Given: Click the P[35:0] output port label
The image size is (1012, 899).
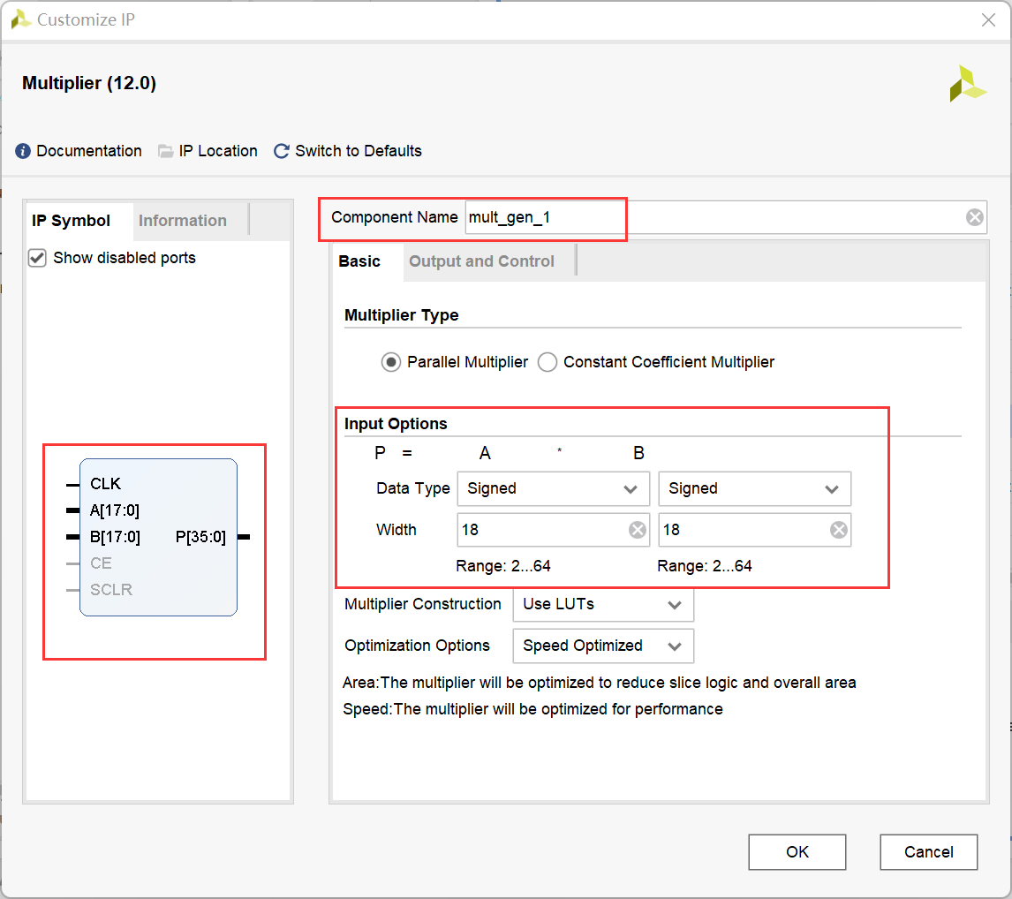Looking at the screenshot, I should tap(200, 537).
